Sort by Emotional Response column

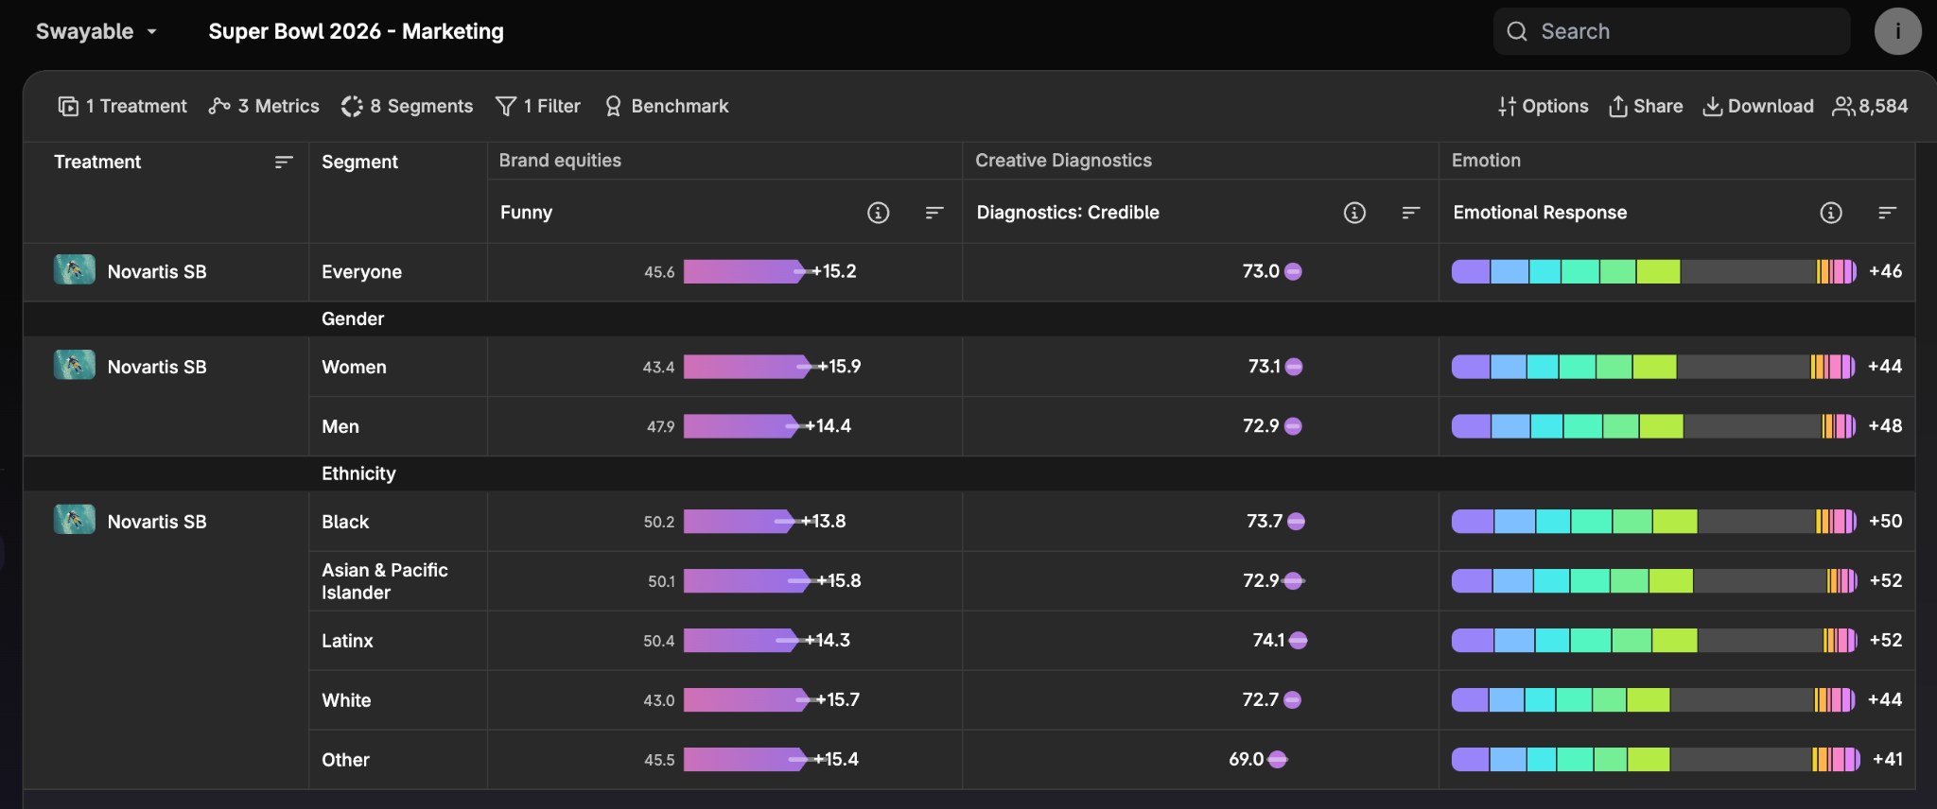click(x=1887, y=213)
